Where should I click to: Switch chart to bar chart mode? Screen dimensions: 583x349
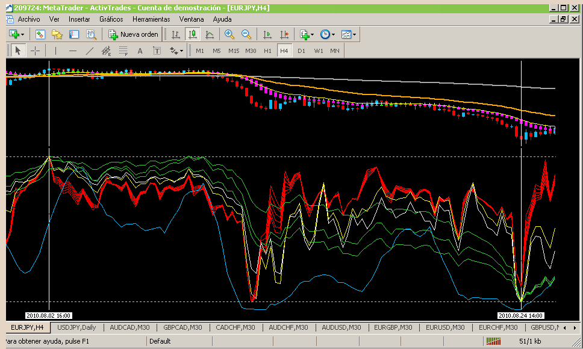tap(176, 35)
